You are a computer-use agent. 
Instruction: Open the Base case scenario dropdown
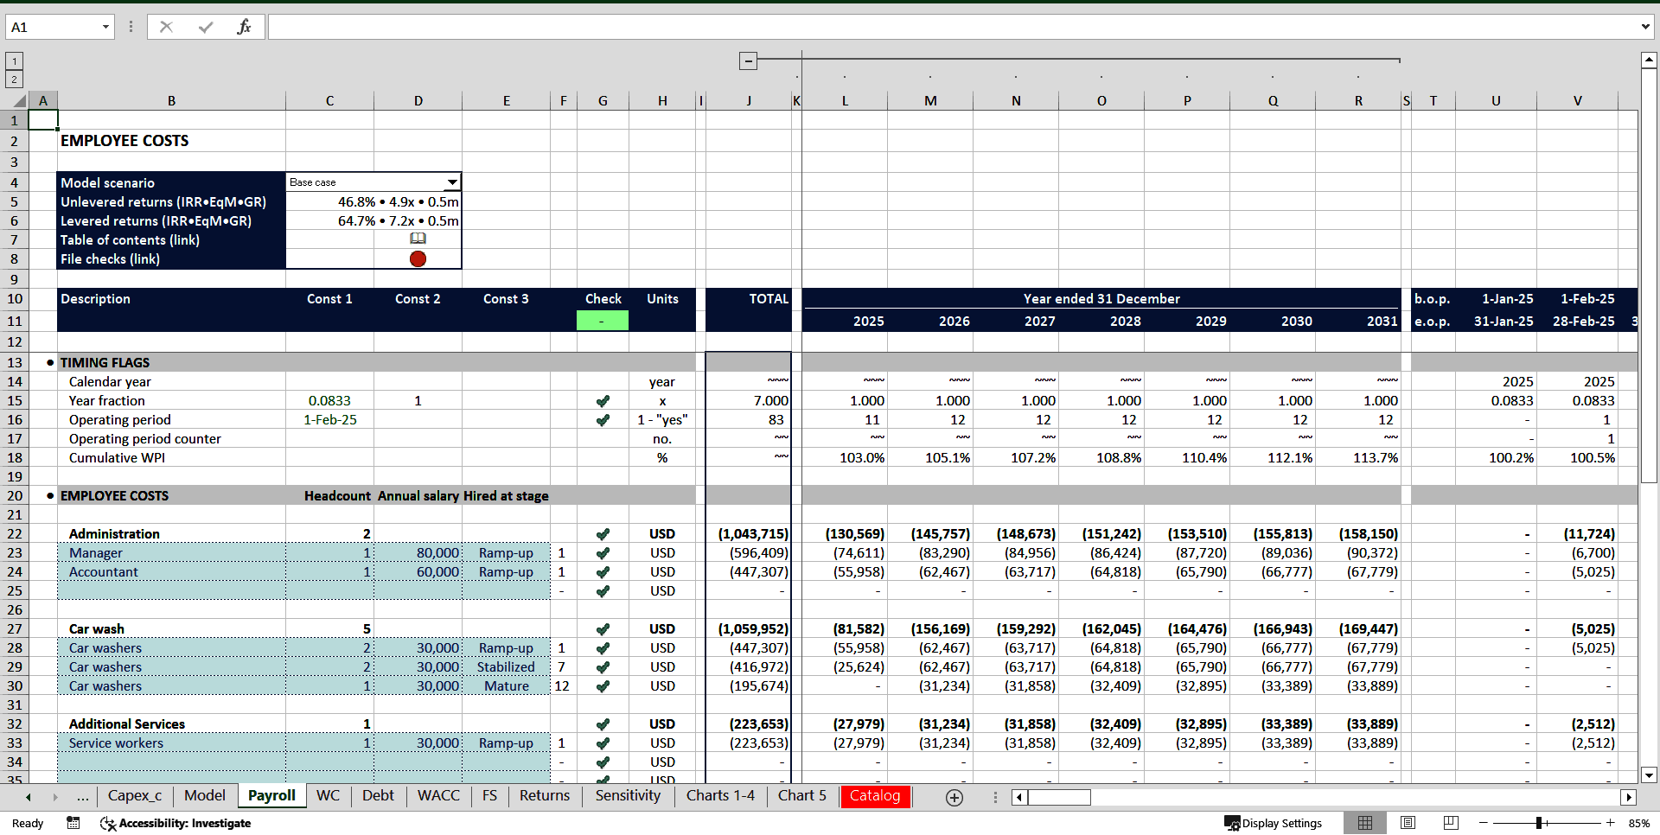coord(452,182)
